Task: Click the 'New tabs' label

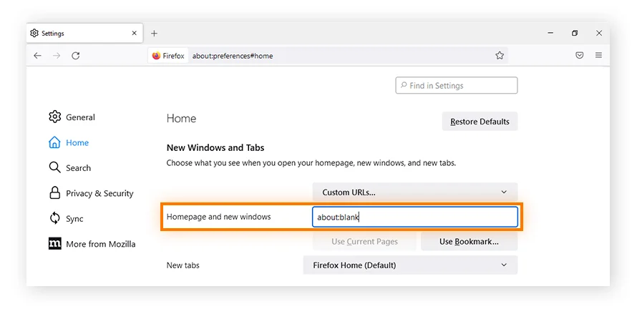Action: (x=183, y=265)
